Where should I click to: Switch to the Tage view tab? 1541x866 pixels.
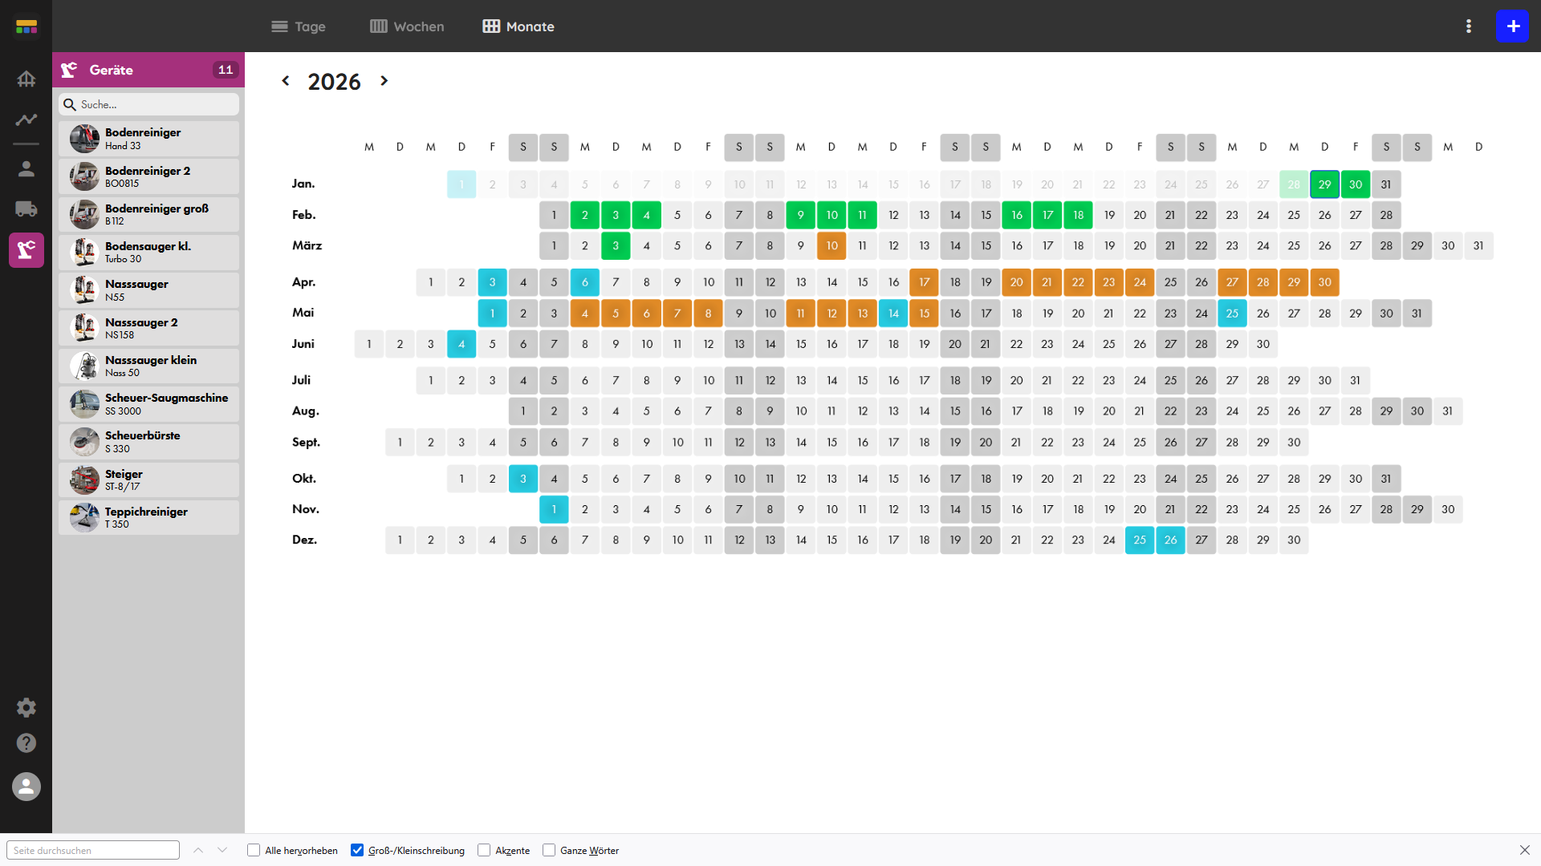pyautogui.click(x=299, y=26)
